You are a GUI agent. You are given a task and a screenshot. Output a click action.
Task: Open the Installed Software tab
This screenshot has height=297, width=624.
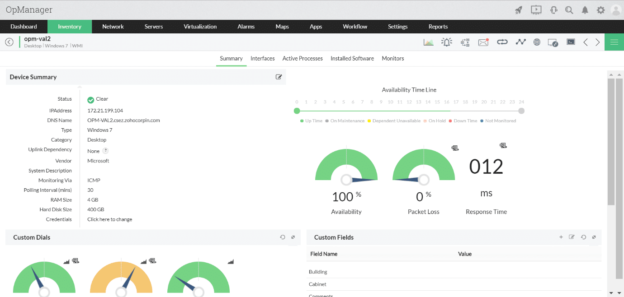point(352,58)
